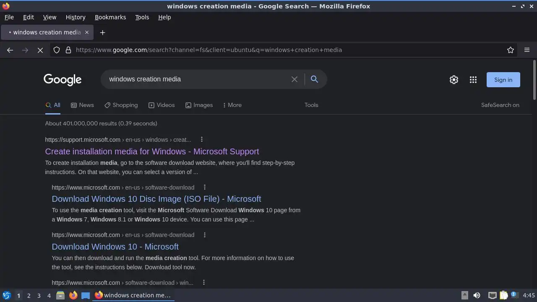This screenshot has width=537, height=302.
Task: Close the windows creation media tab
Action: click(87, 32)
